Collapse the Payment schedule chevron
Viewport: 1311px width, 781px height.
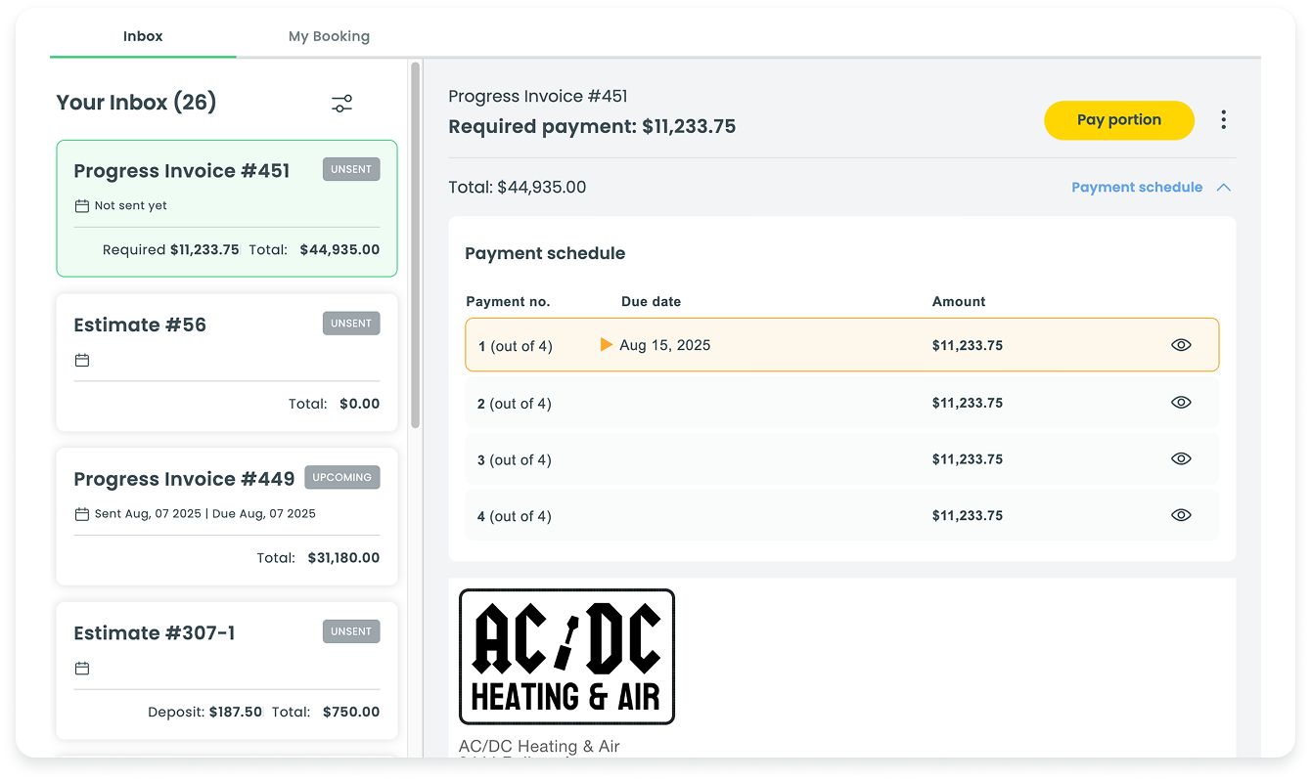(x=1223, y=188)
